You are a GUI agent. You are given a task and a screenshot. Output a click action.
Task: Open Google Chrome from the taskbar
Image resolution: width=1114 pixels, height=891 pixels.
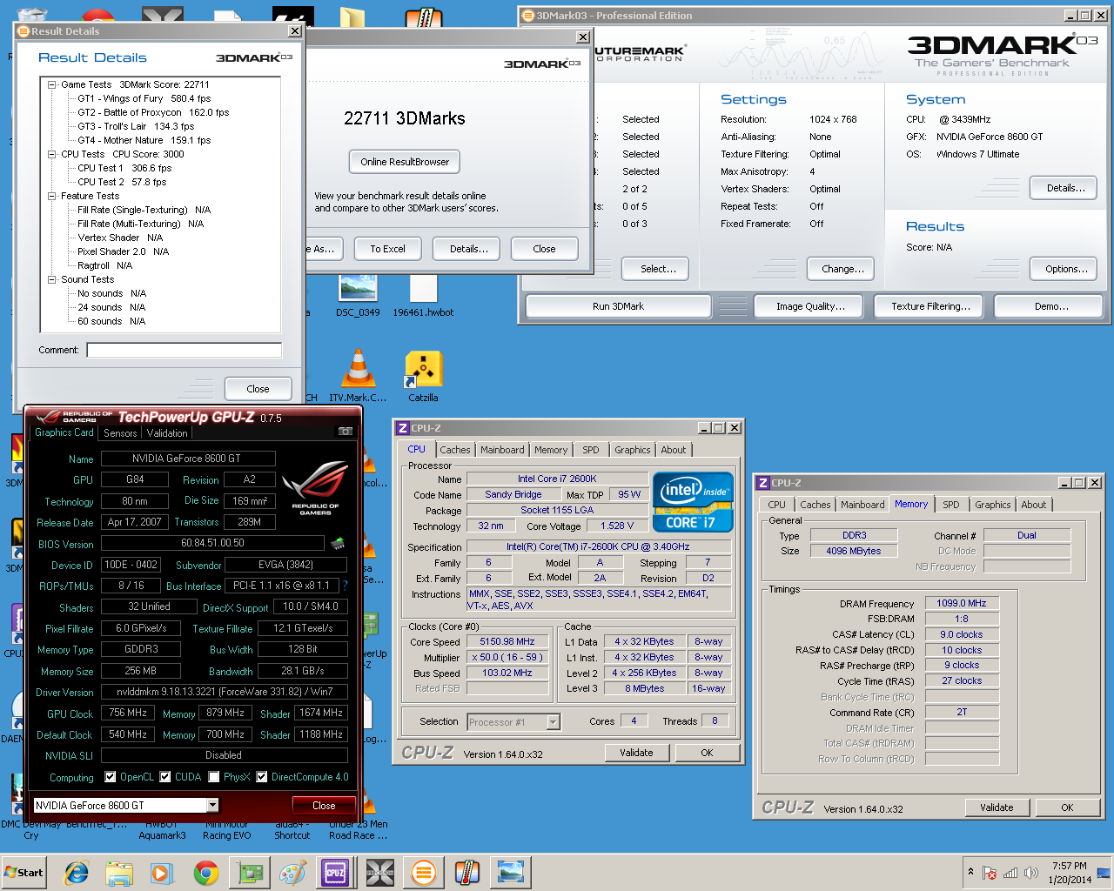(x=206, y=872)
